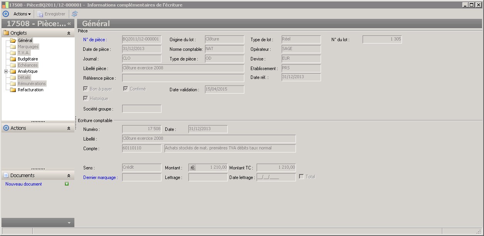Toggle the Confirmé checkbox
This screenshot has width=484, height=236.
126,89
